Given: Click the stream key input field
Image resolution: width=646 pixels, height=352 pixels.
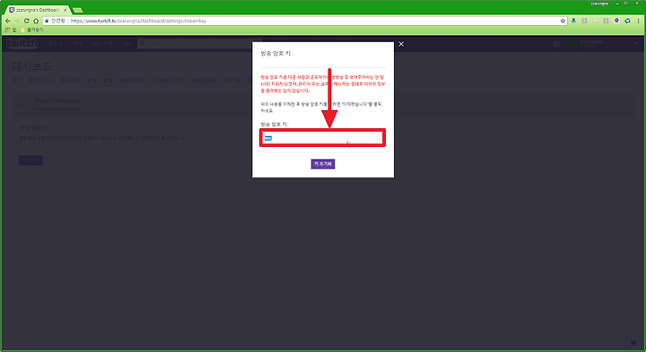Looking at the screenshot, I should click(x=323, y=138).
